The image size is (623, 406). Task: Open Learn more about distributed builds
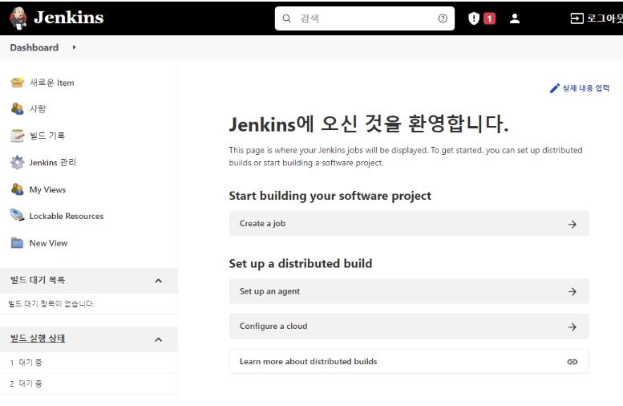(x=409, y=361)
